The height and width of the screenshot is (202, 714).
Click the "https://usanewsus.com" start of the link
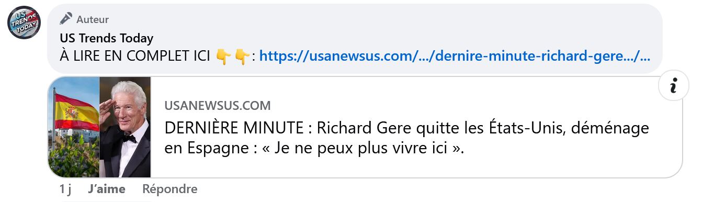309,56
